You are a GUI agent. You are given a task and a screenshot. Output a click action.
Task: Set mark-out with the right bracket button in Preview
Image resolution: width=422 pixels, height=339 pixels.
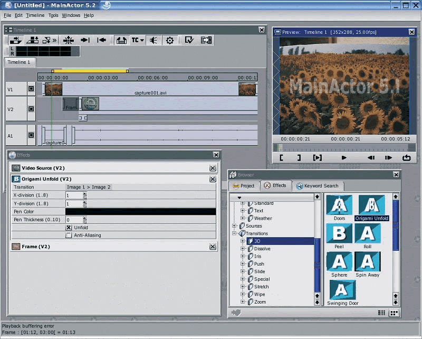point(299,158)
